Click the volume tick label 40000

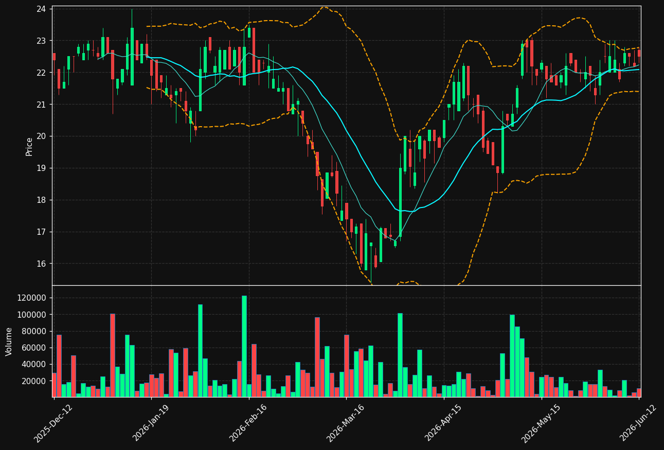35,365
